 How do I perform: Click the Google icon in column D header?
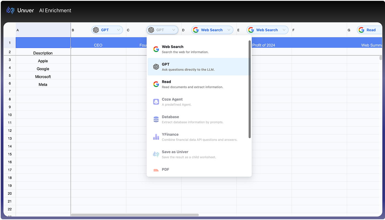click(x=196, y=30)
